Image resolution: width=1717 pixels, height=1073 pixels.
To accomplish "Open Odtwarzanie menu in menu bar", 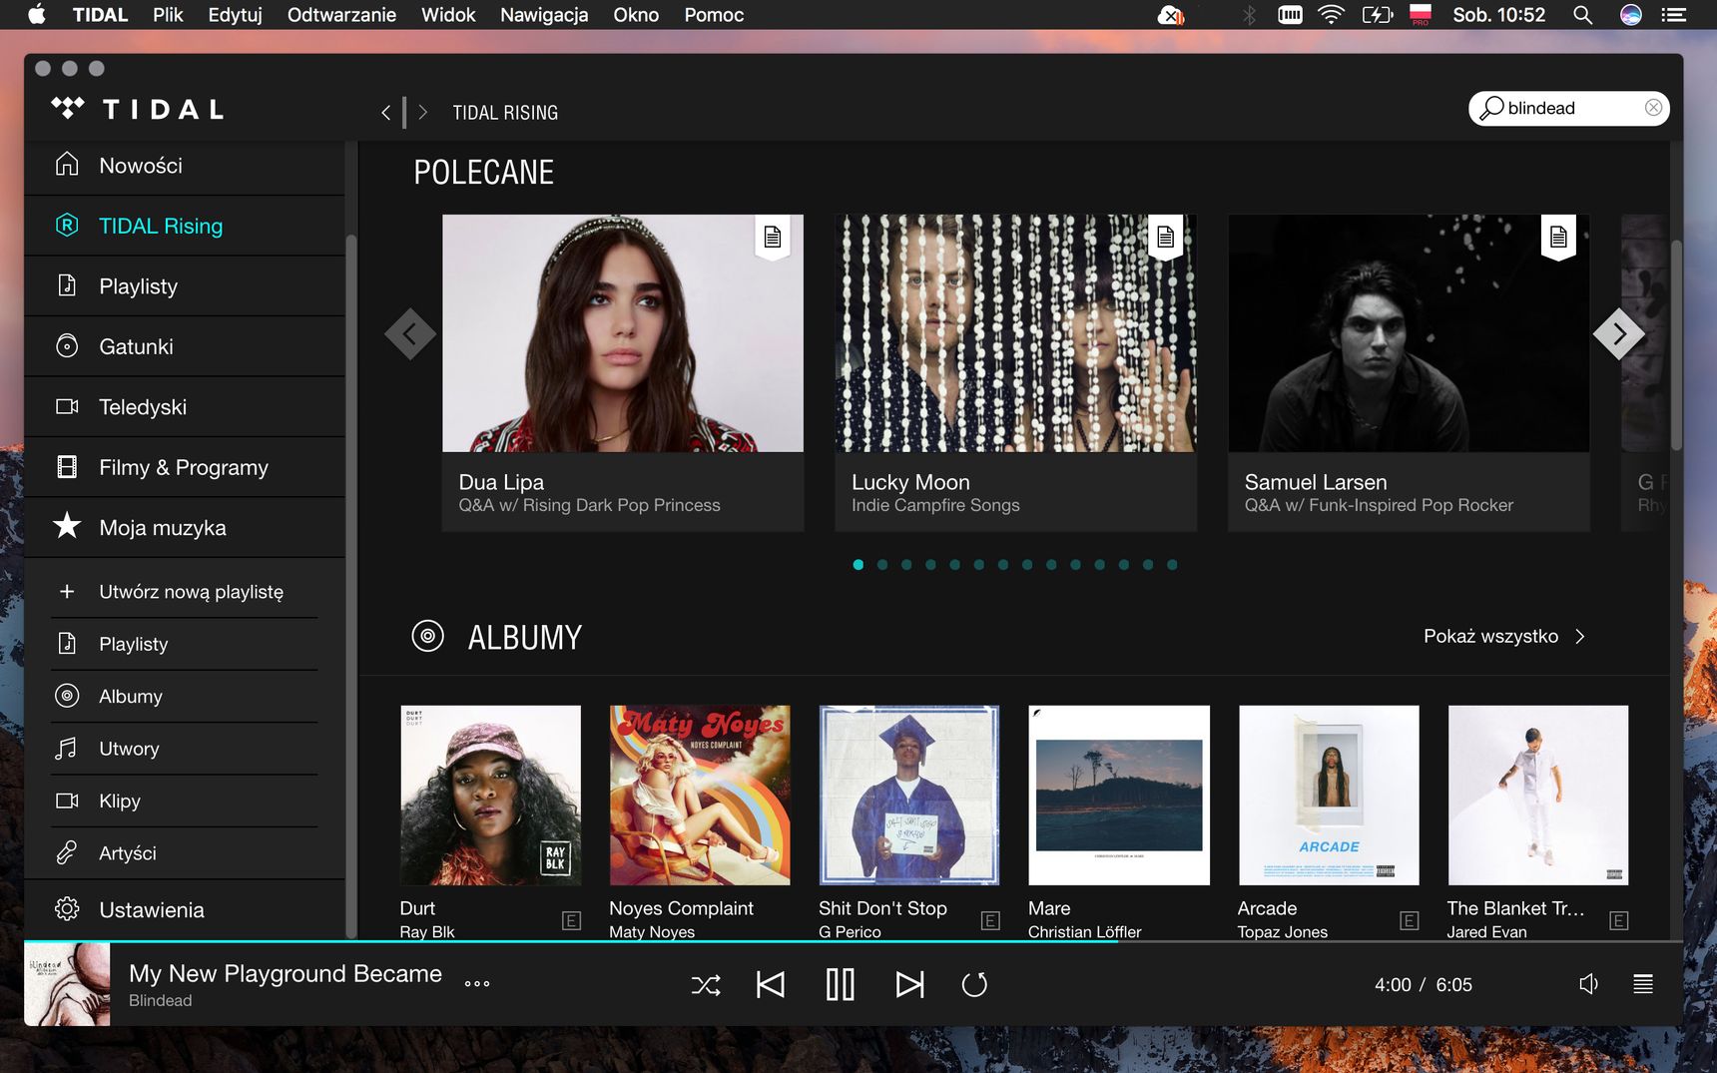I will 341,15.
